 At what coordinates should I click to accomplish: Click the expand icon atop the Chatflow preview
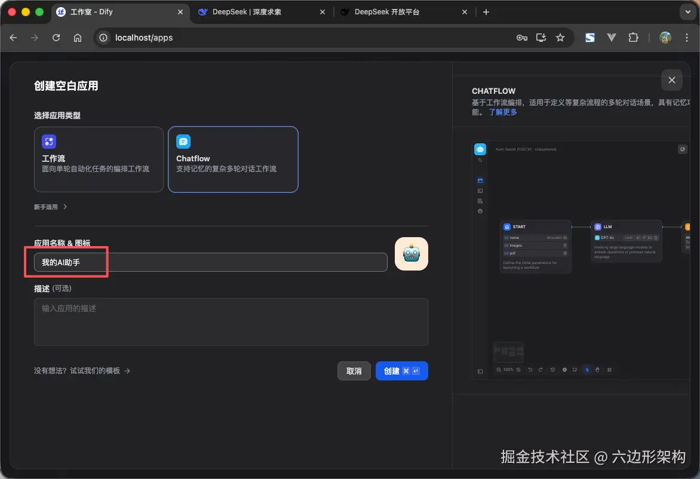[x=682, y=149]
